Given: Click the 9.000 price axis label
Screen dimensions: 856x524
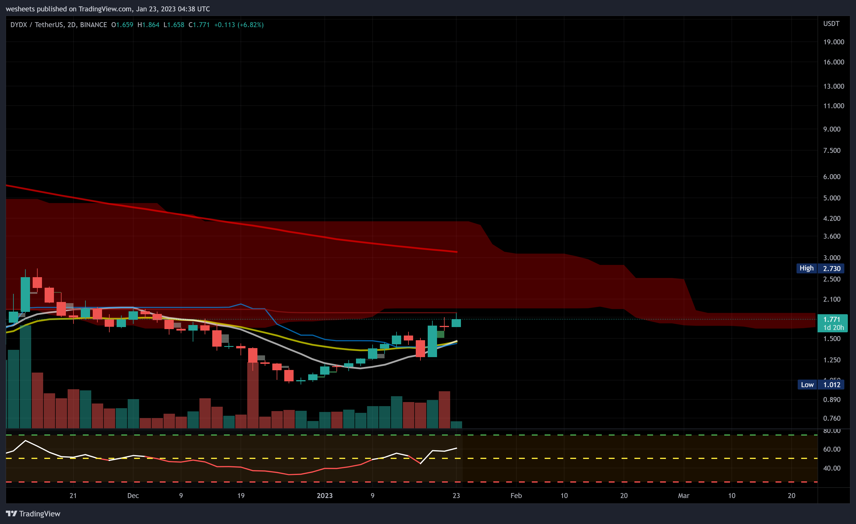Looking at the screenshot, I should [832, 129].
